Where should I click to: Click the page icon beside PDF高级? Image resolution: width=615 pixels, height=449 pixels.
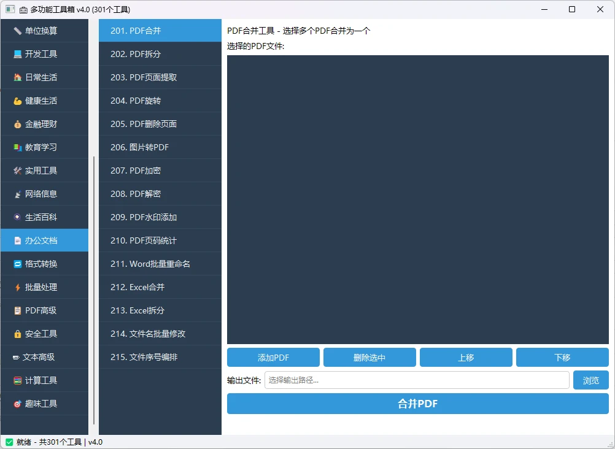coord(17,310)
